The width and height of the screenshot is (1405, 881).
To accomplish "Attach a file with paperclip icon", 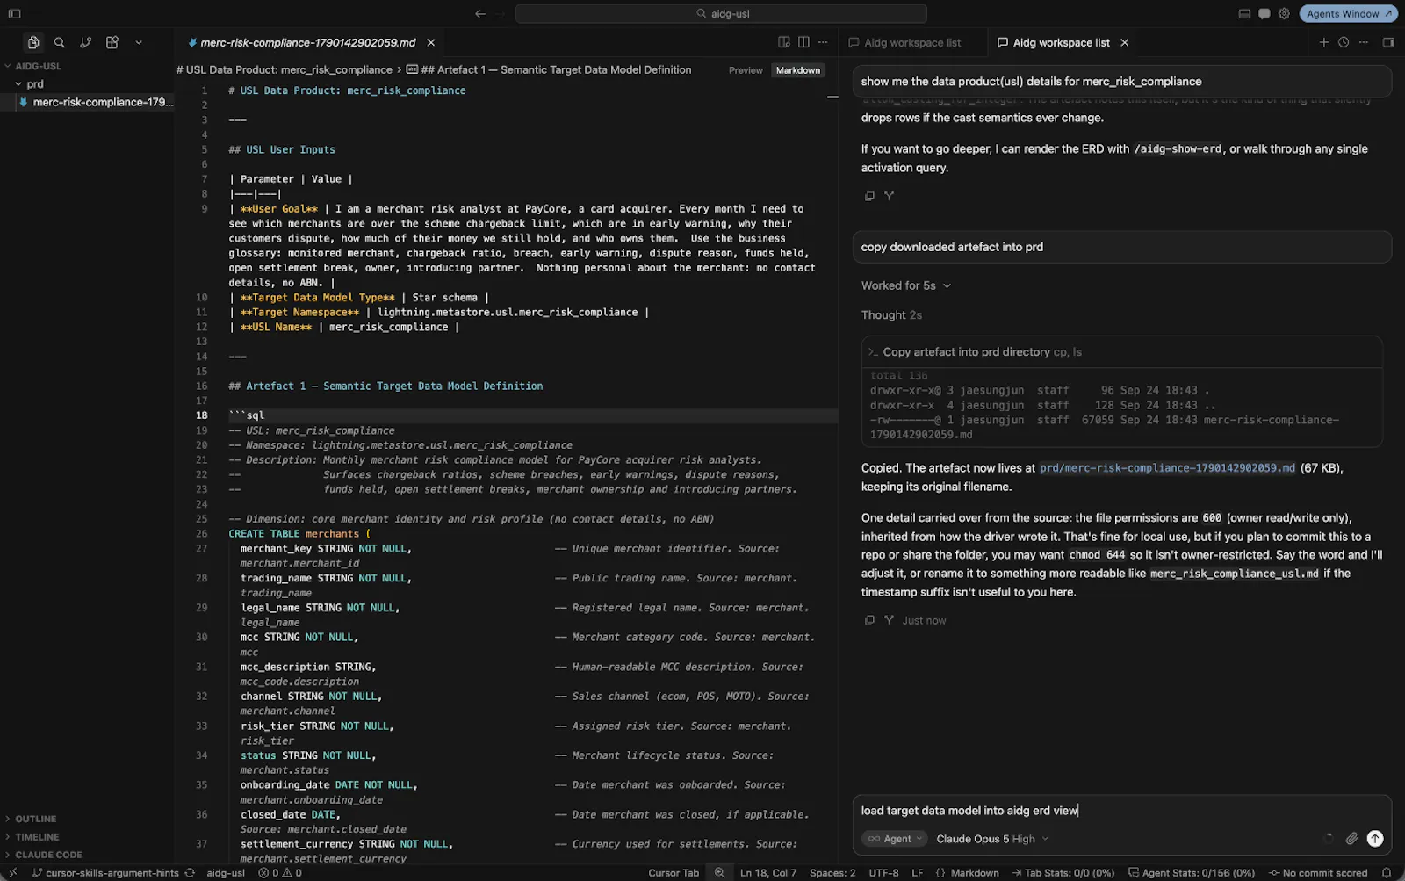I will (1351, 839).
